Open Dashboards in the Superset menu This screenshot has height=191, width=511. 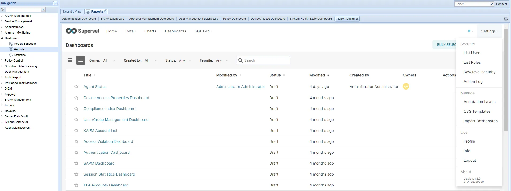point(175,31)
